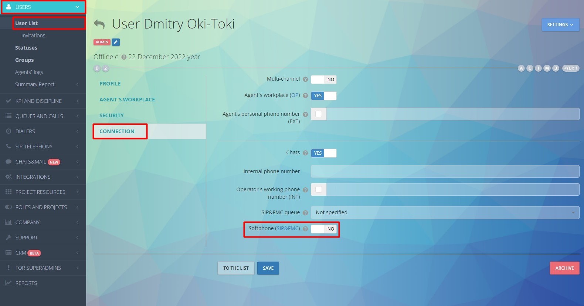Open the Settings dropdown button
Image resolution: width=584 pixels, height=306 pixels.
click(560, 25)
